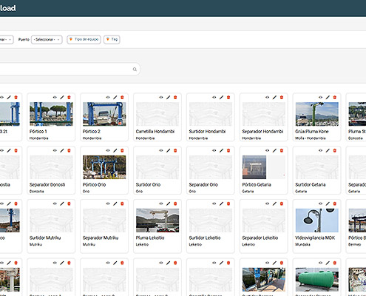
Task: Delete the Videovigilancia MDK card
Action: click(x=334, y=203)
